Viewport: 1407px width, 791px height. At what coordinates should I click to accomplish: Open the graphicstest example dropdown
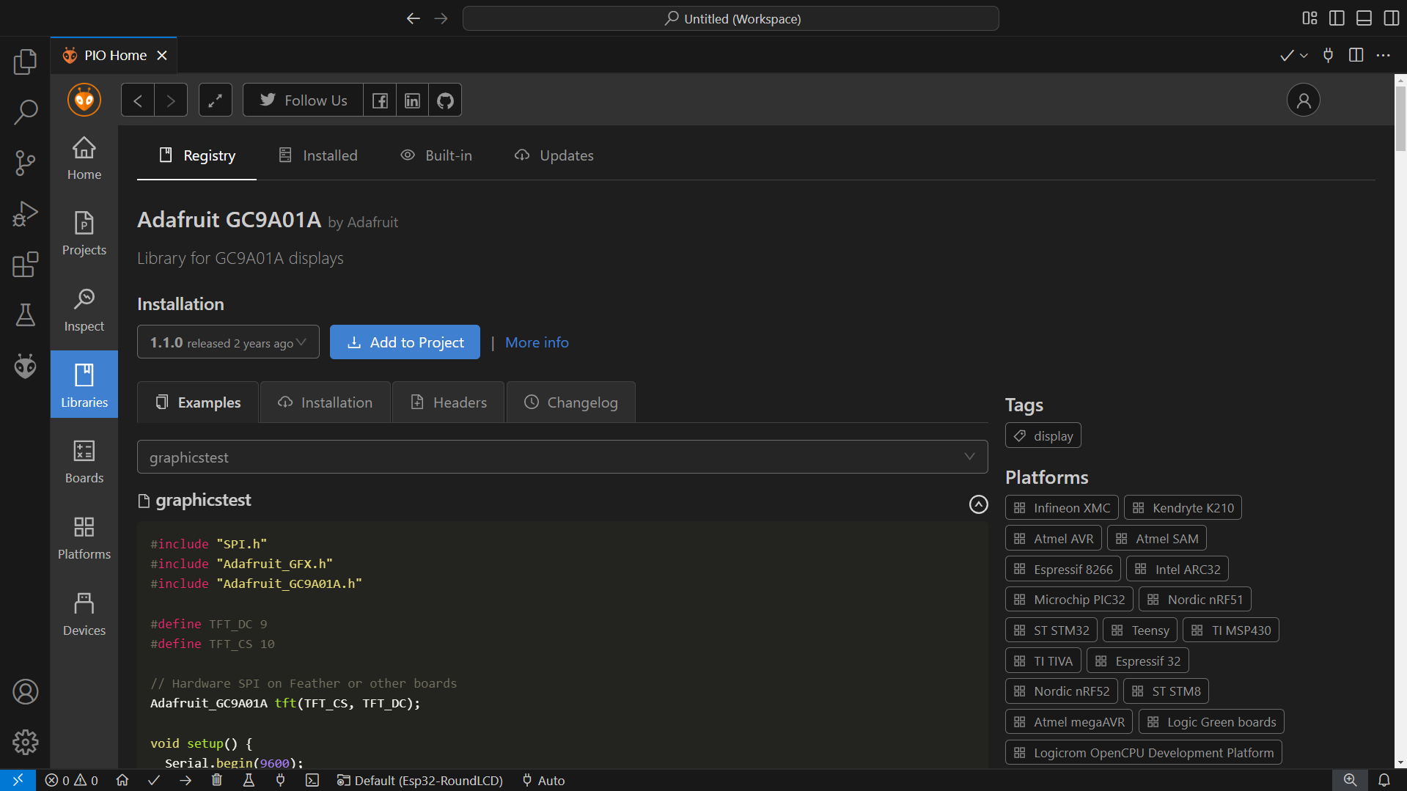pos(562,457)
